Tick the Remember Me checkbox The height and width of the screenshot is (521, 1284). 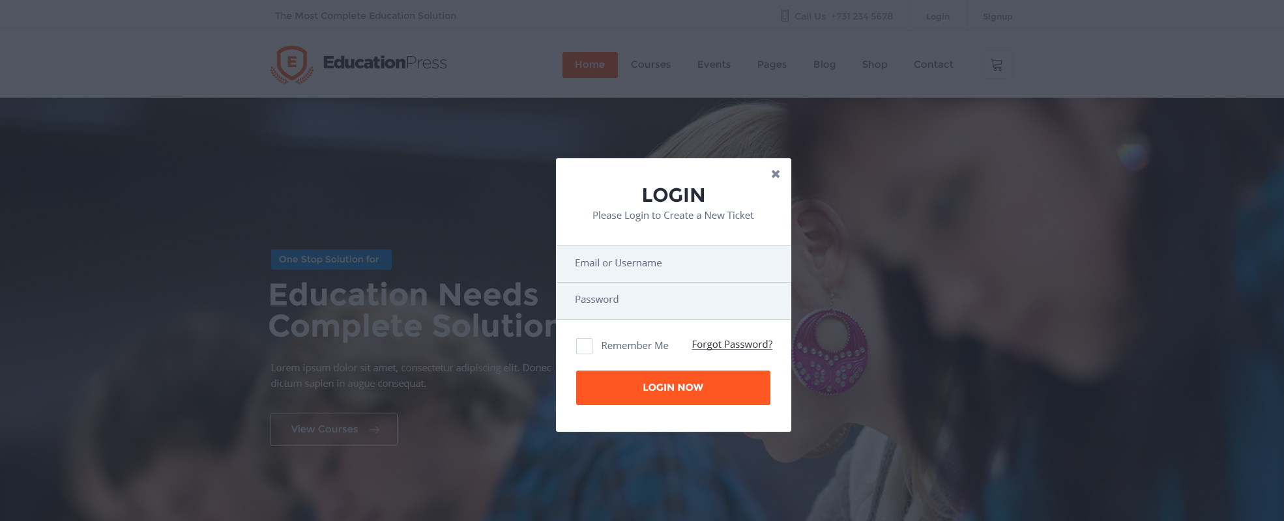[584, 346]
